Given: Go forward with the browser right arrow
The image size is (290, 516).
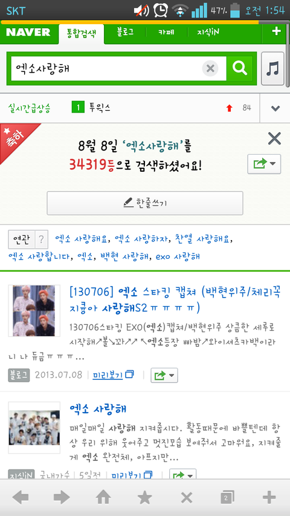Looking at the screenshot, I should (x=62, y=497).
